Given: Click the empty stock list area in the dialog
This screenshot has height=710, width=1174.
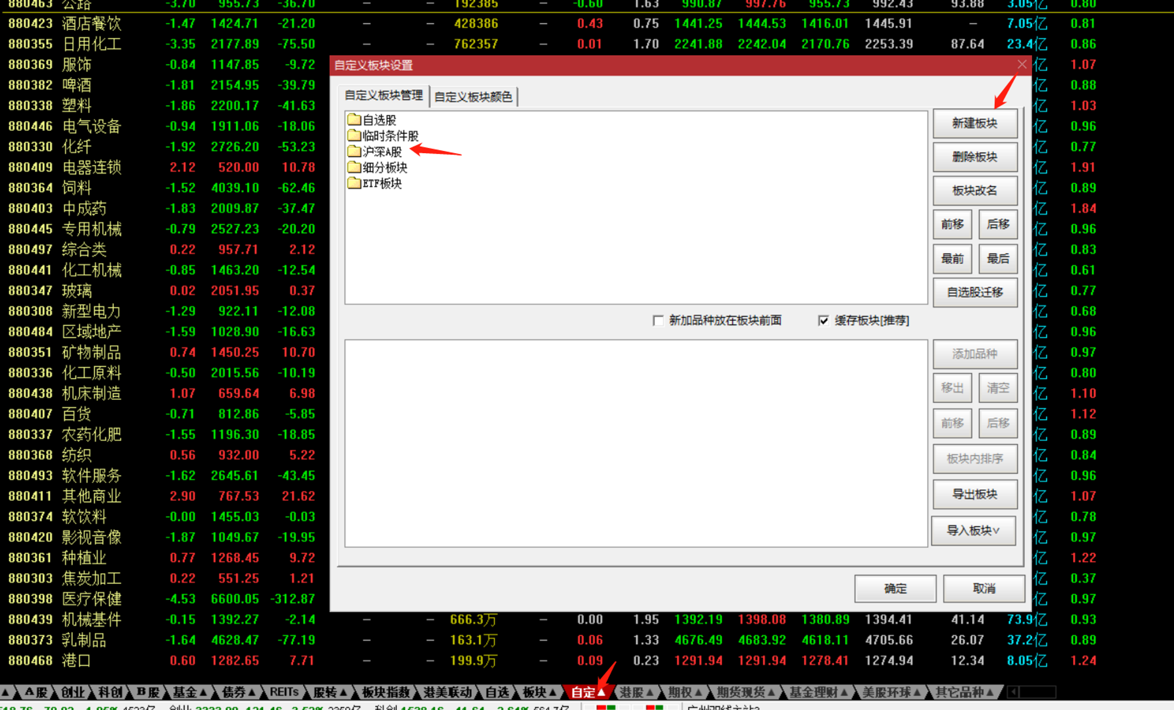Looking at the screenshot, I should tap(636, 443).
